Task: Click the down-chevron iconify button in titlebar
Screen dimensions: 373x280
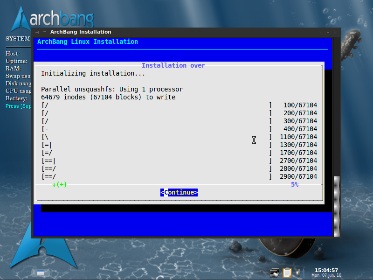Action: pos(320,32)
